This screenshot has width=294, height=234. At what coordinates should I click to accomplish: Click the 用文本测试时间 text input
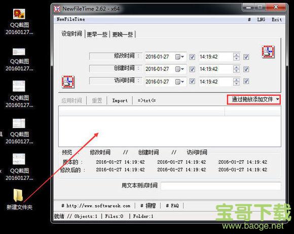221,186
